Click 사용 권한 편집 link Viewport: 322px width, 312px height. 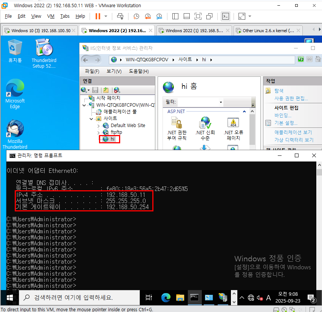pyautogui.click(x=291, y=98)
